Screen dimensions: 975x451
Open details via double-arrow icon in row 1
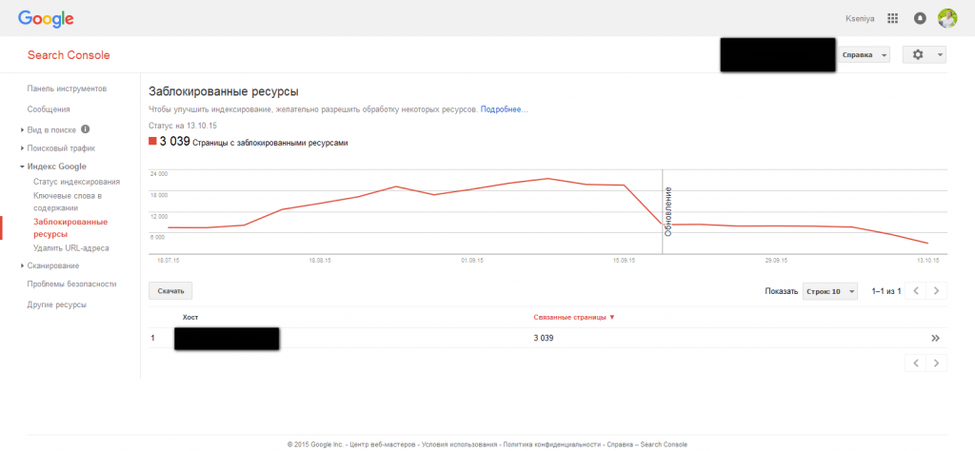pyautogui.click(x=935, y=339)
